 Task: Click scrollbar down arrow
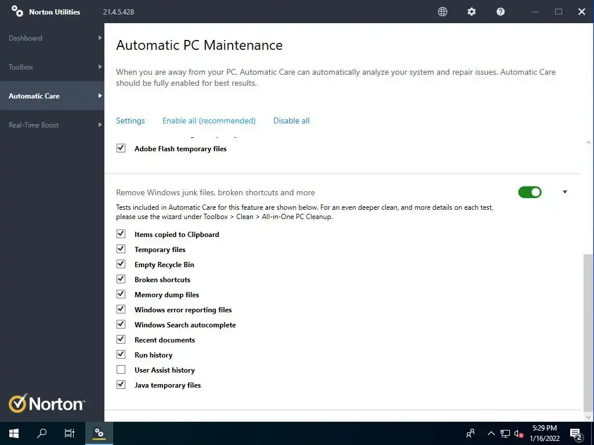tap(588, 417)
